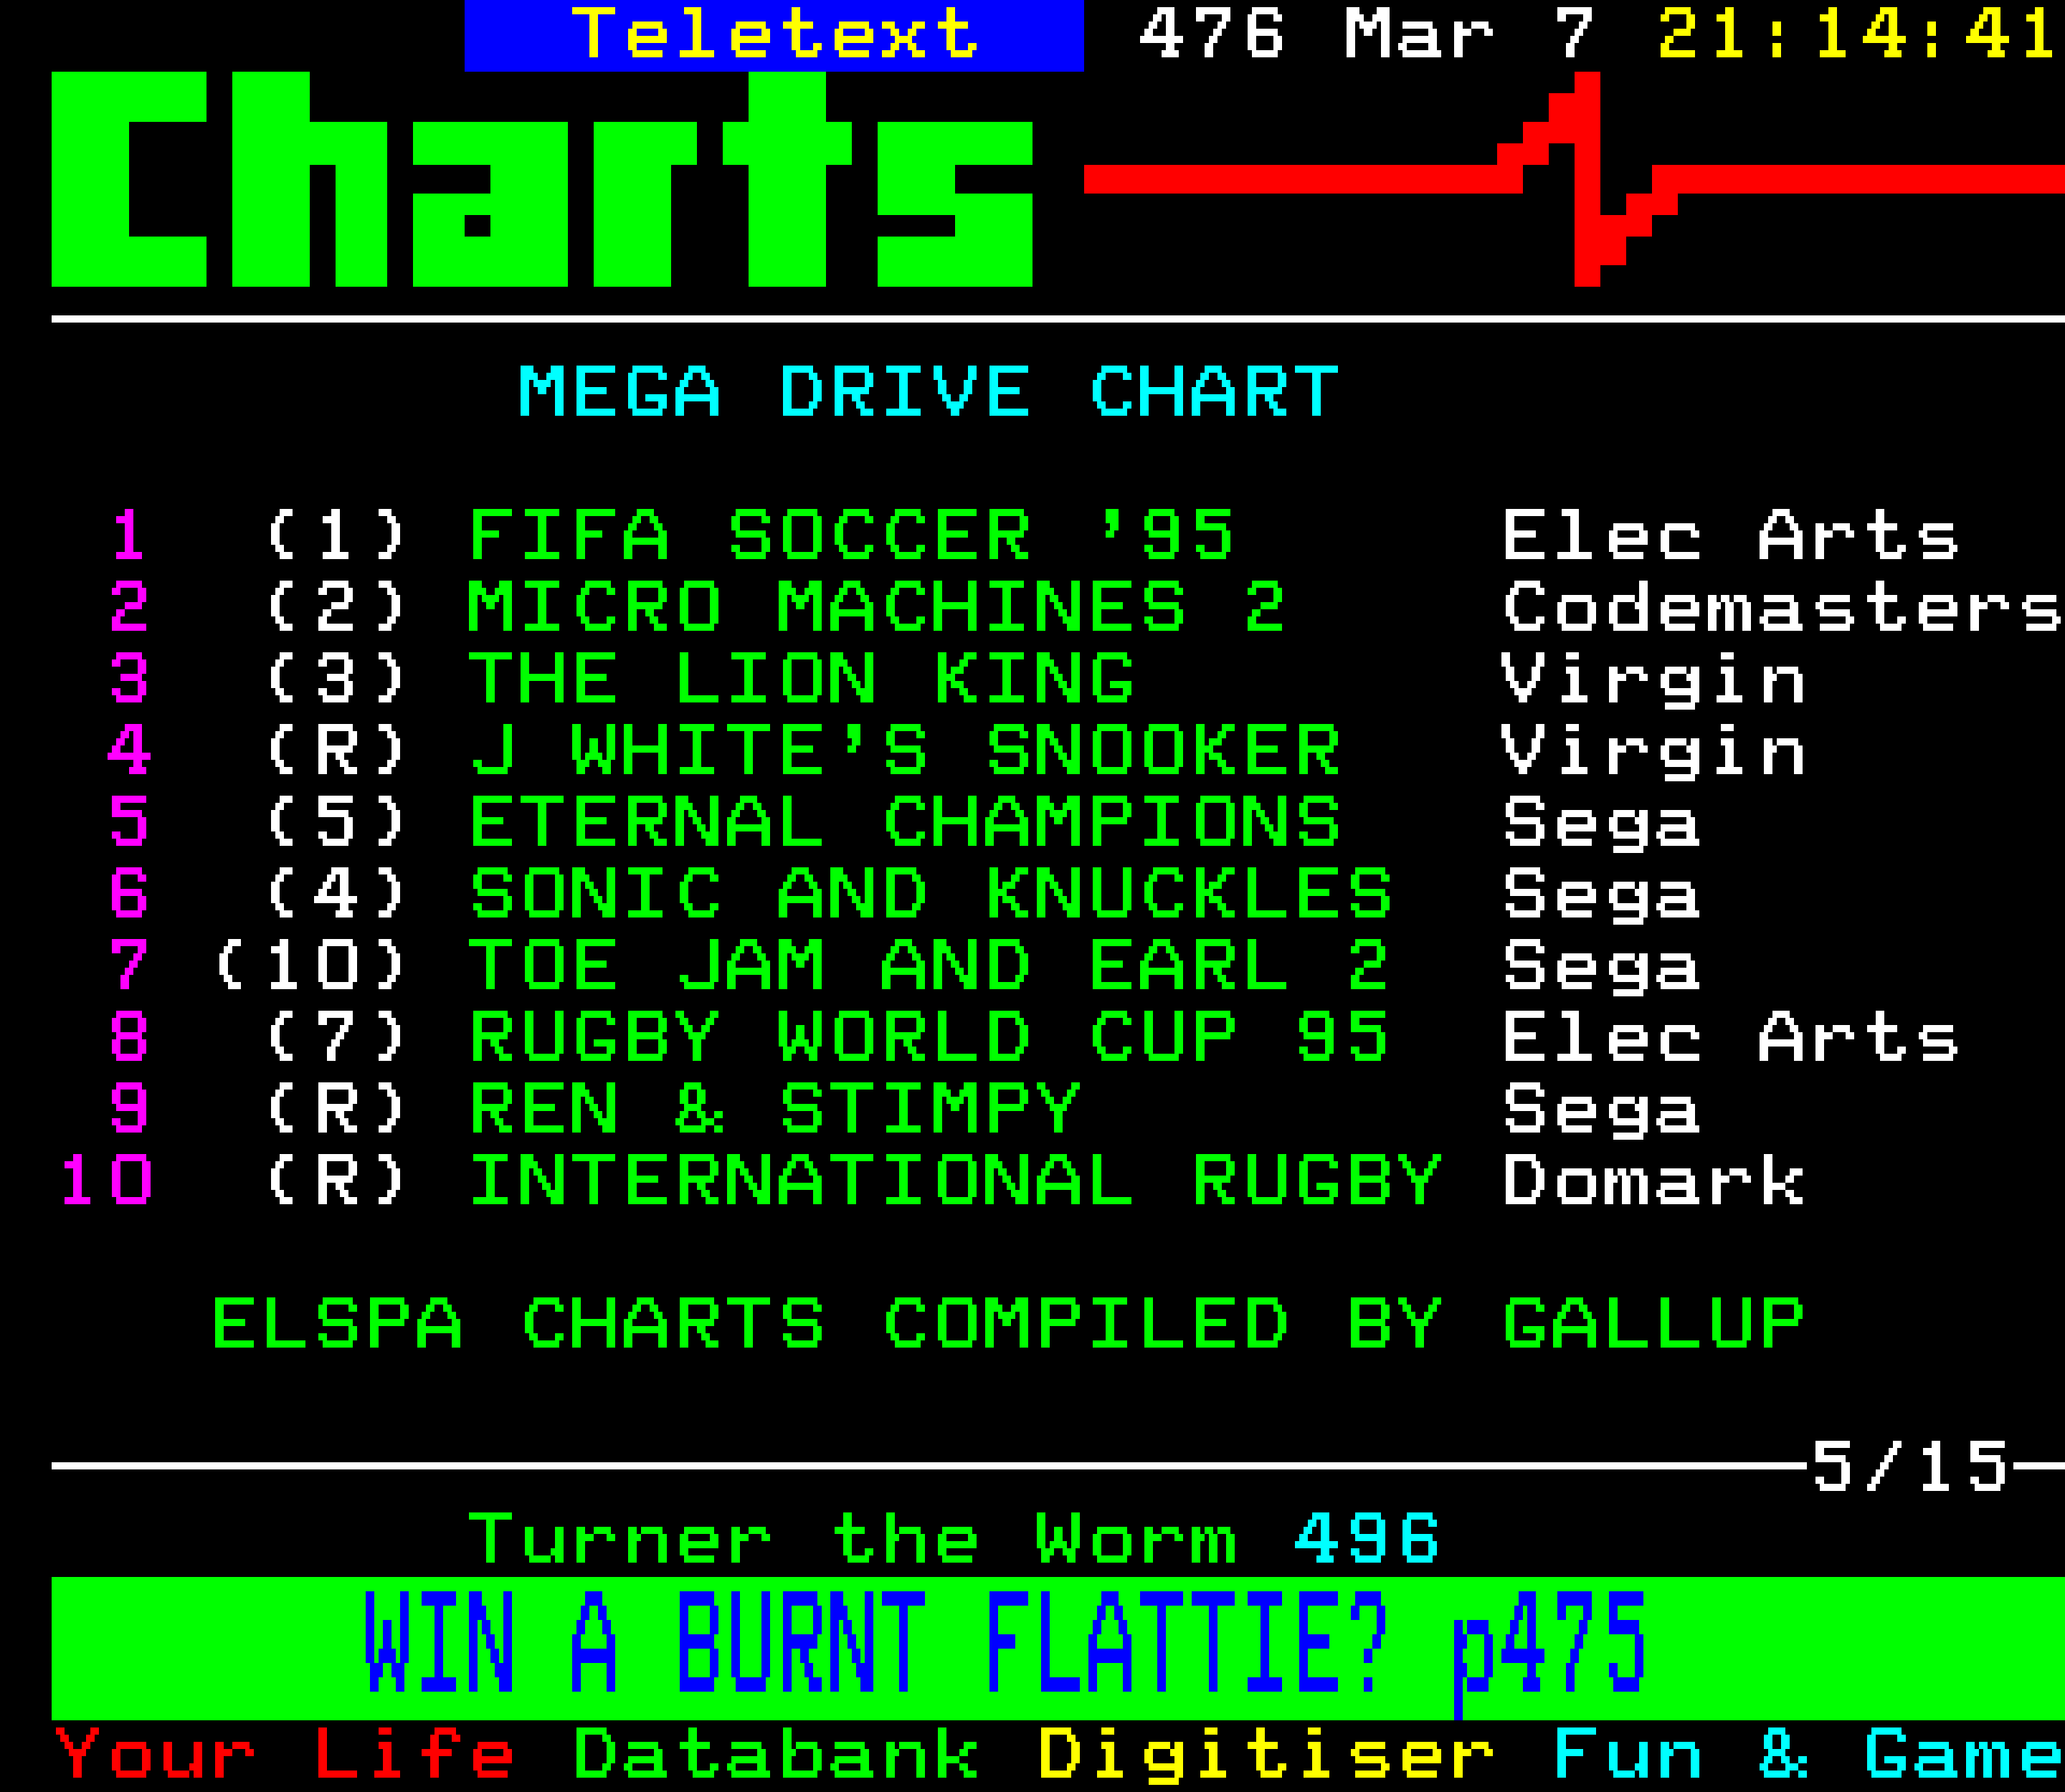Select Toe Jam and Earl 2
2065x1792 pixels.
pos(929,965)
